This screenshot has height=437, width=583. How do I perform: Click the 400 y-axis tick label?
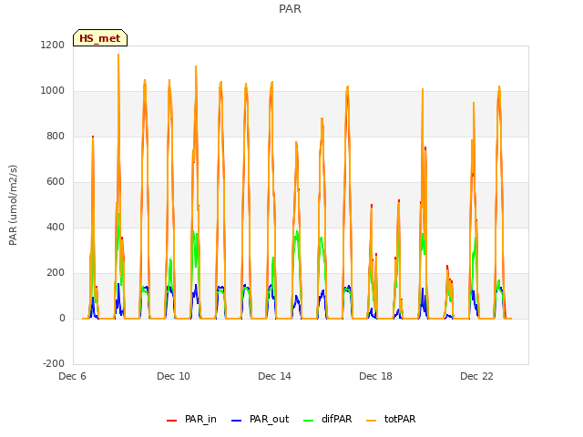56,228
